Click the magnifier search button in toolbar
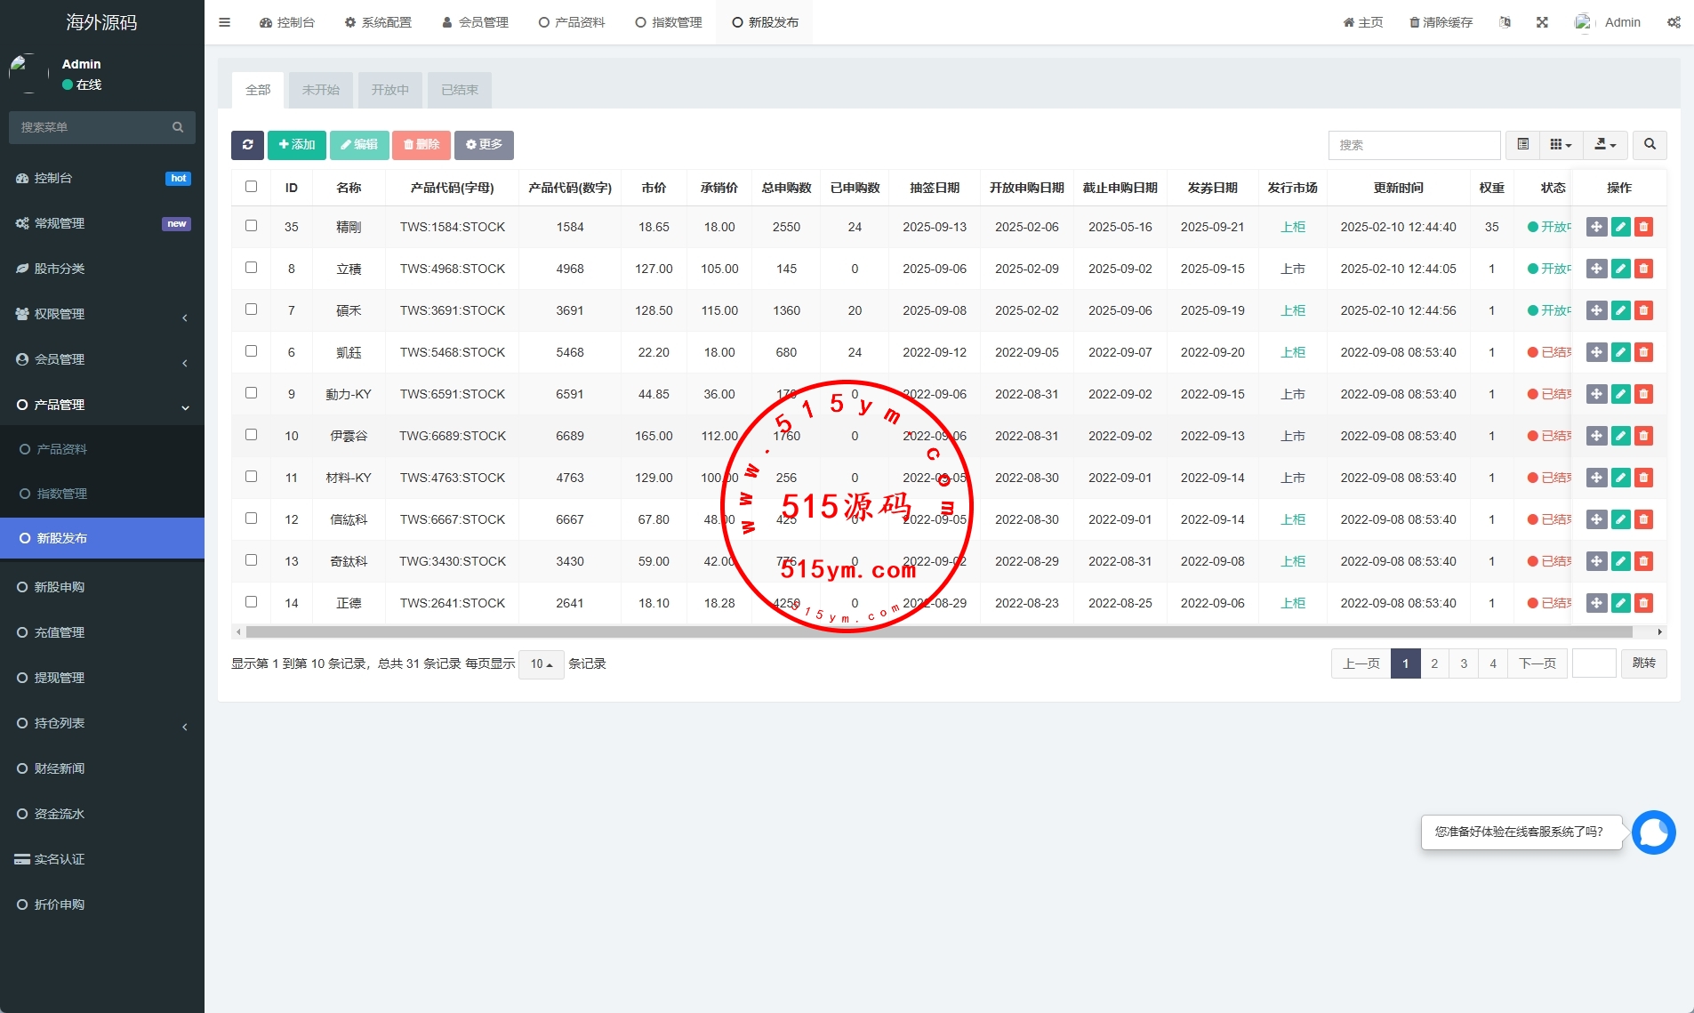Image resolution: width=1694 pixels, height=1013 pixels. pos(1650,145)
